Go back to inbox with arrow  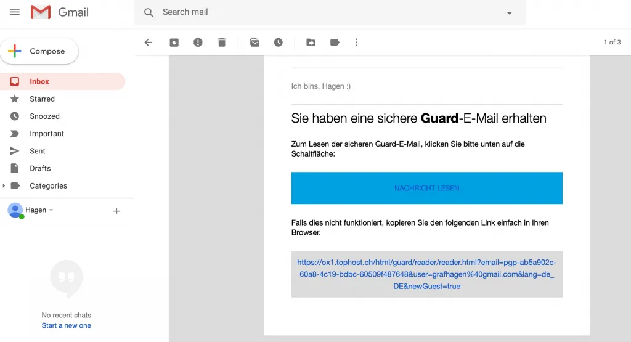[x=149, y=43]
